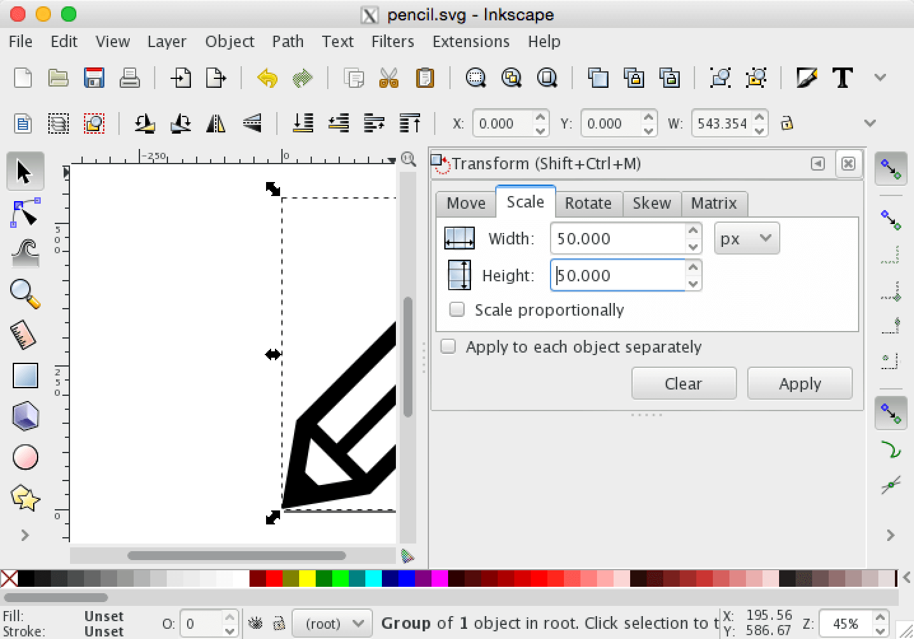This screenshot has height=639, width=914.
Task: Expand the hidden toolbar items chevron
Action: click(880, 76)
